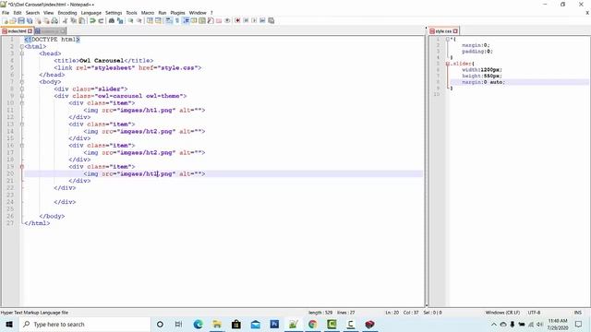Collapse the item div fold on line 13
The height and width of the screenshot is (332, 591).
[x=22, y=125]
